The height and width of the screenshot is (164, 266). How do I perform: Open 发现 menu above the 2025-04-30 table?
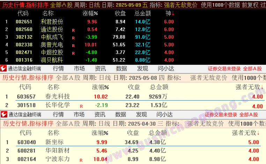coord(141,115)
